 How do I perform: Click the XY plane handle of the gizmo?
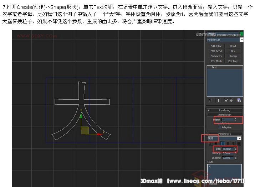(85, 130)
